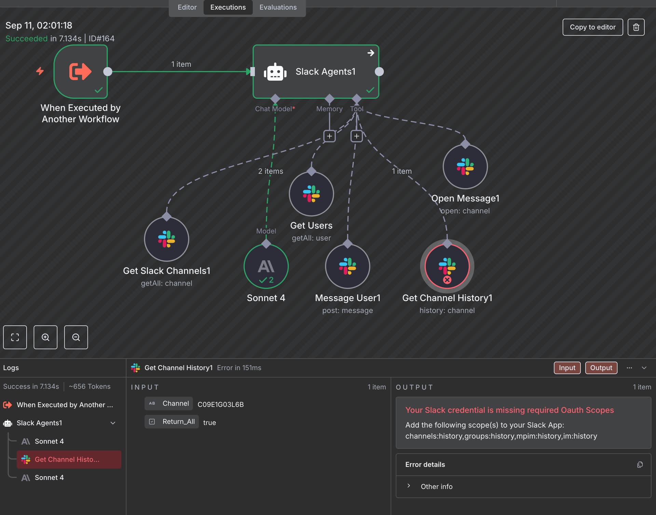Zoom in on the workflow canvas
The image size is (656, 515).
[45, 337]
